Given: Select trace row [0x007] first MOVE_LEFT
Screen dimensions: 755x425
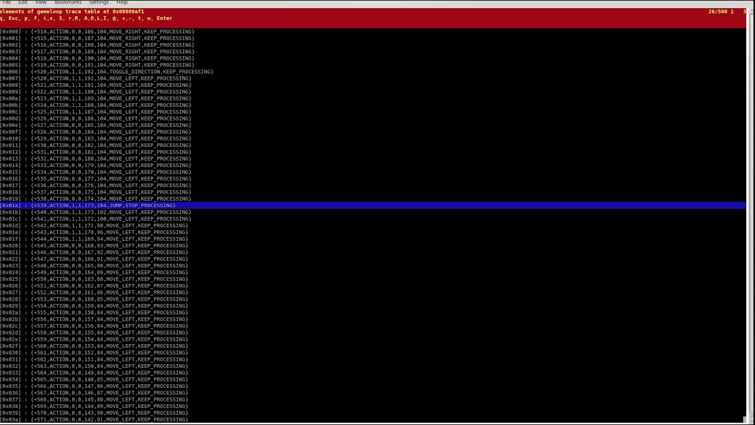Looking at the screenshot, I should pos(96,79).
